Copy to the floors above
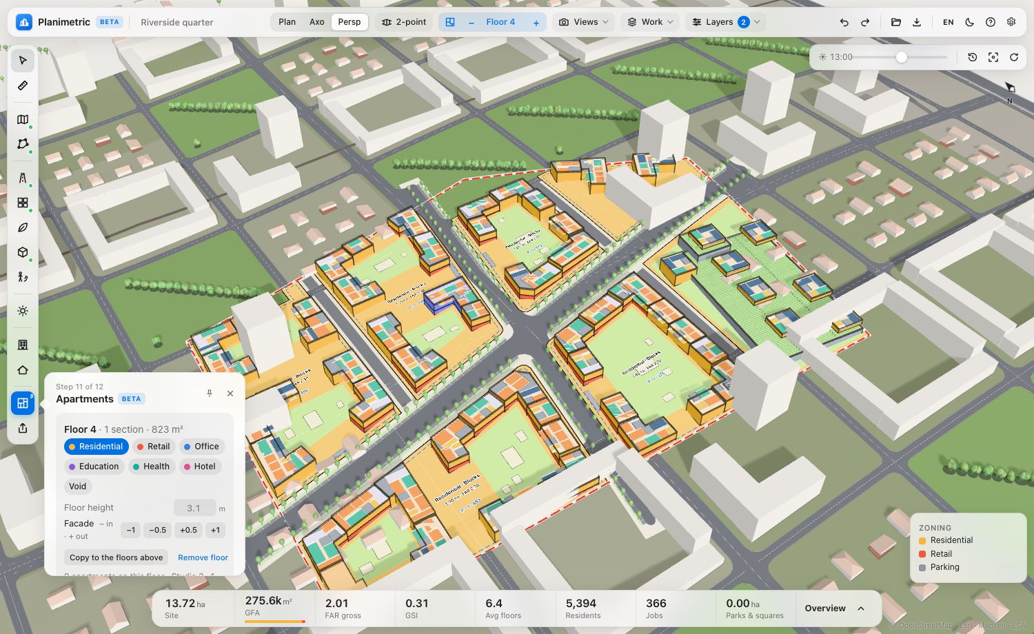 pos(116,558)
